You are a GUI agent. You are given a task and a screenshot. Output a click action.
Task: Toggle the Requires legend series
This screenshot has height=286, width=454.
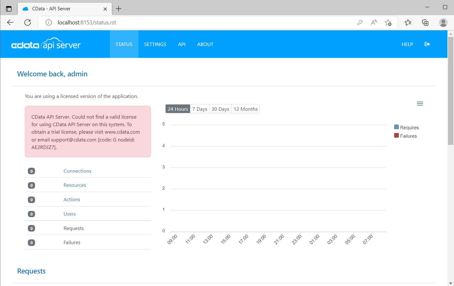click(406, 127)
